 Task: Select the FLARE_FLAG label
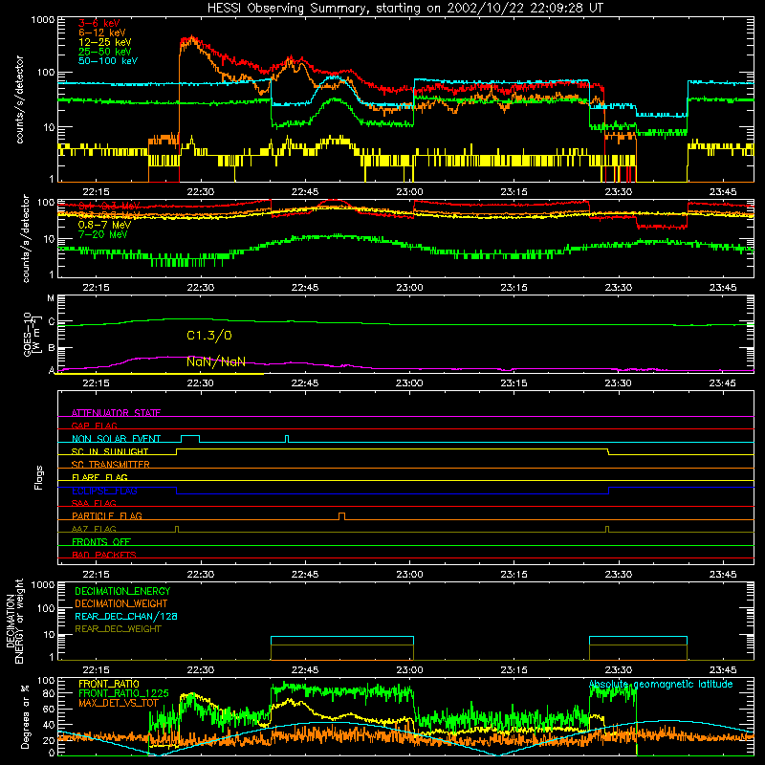[x=99, y=477]
